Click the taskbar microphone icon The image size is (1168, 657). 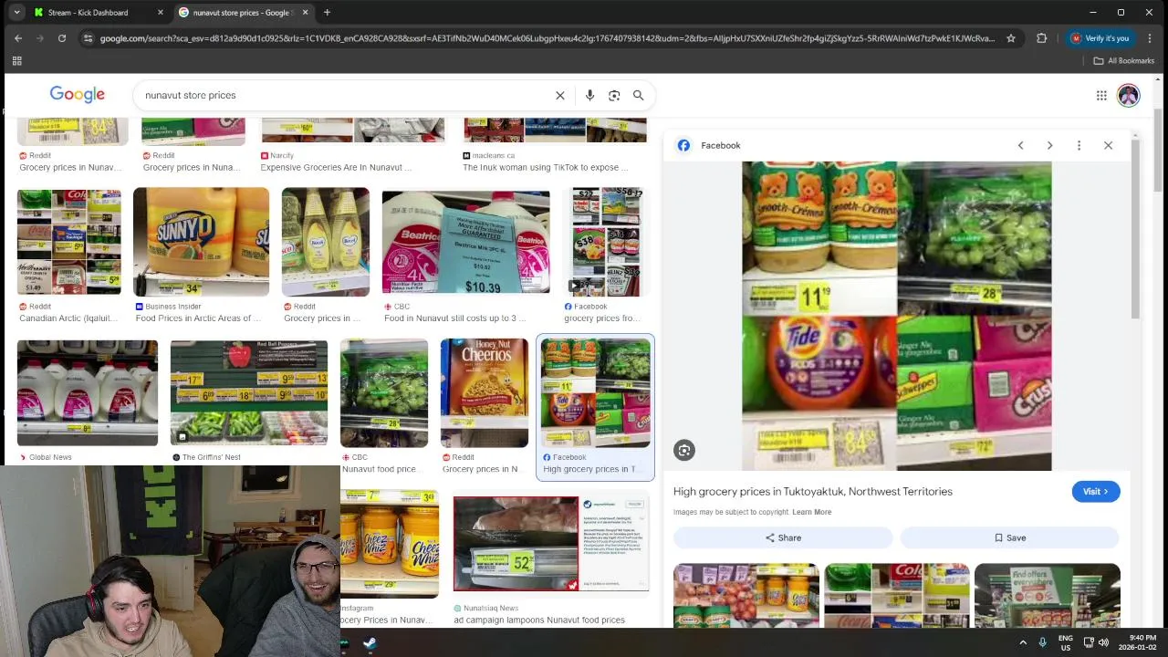pyautogui.click(x=1042, y=642)
